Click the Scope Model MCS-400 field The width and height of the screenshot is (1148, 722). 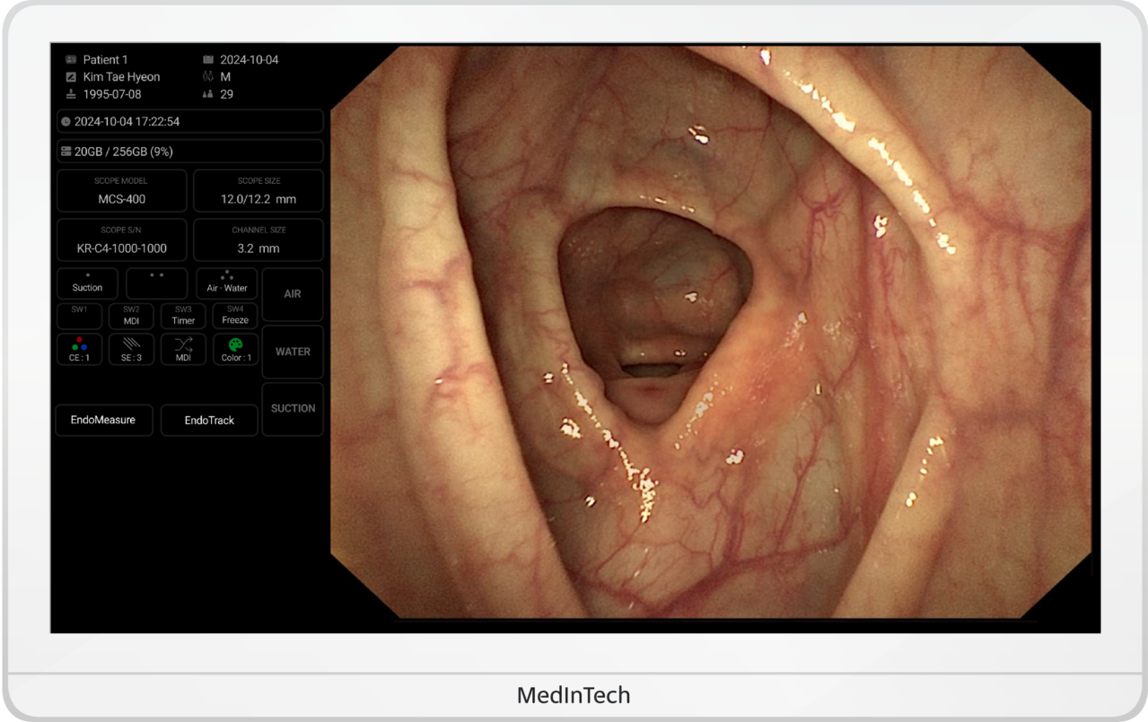point(121,191)
